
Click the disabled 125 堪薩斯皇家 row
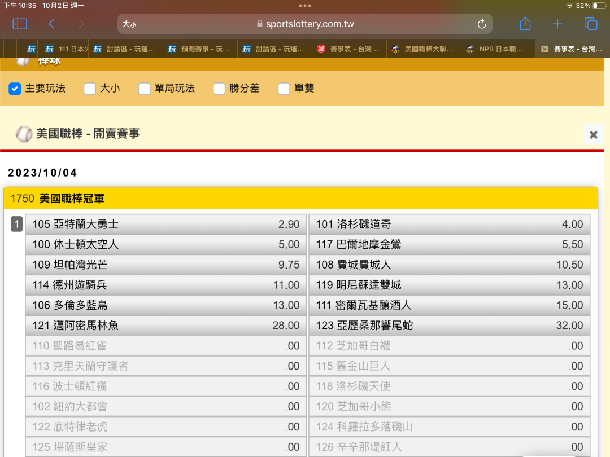pos(166,446)
